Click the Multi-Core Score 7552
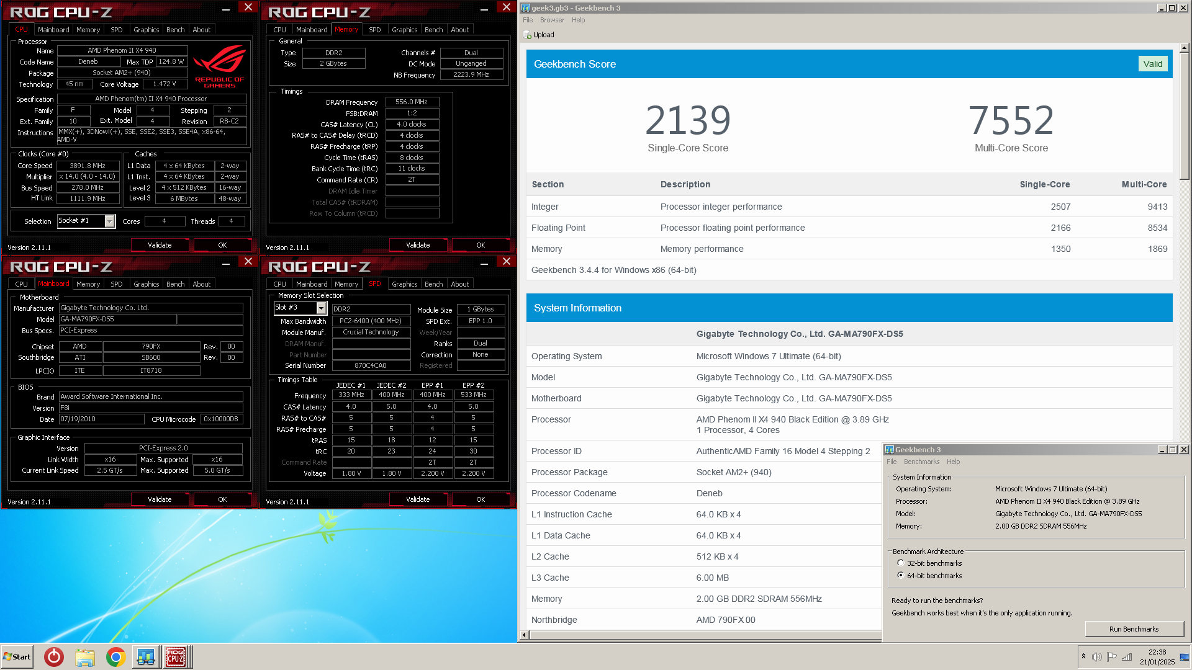The height and width of the screenshot is (670, 1192). (x=1011, y=120)
